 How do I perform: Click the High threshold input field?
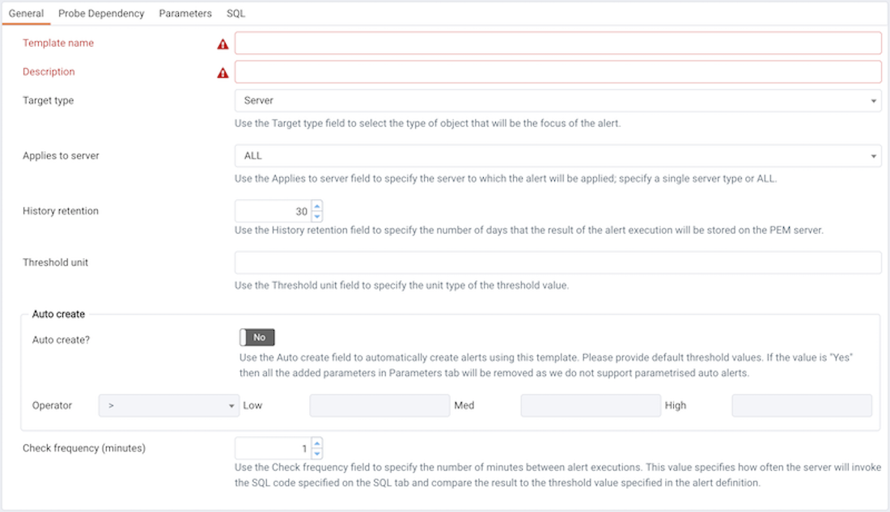pyautogui.click(x=802, y=405)
